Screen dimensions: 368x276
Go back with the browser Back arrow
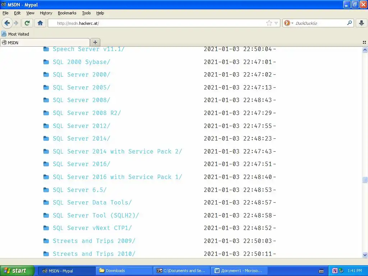coord(7,23)
